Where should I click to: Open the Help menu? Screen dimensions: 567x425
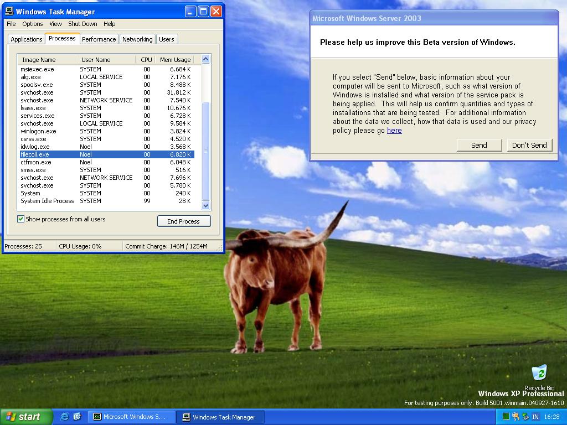pyautogui.click(x=109, y=24)
